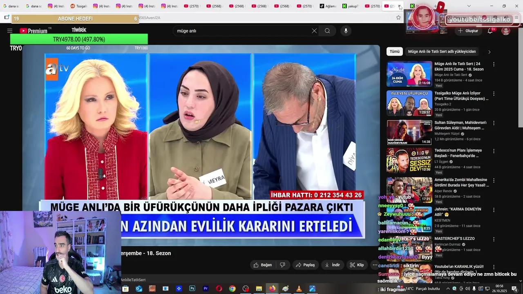Select the Müge Anlı ile Tatlı Sert uploader chip
The width and height of the screenshot is (523, 294).
[442, 51]
